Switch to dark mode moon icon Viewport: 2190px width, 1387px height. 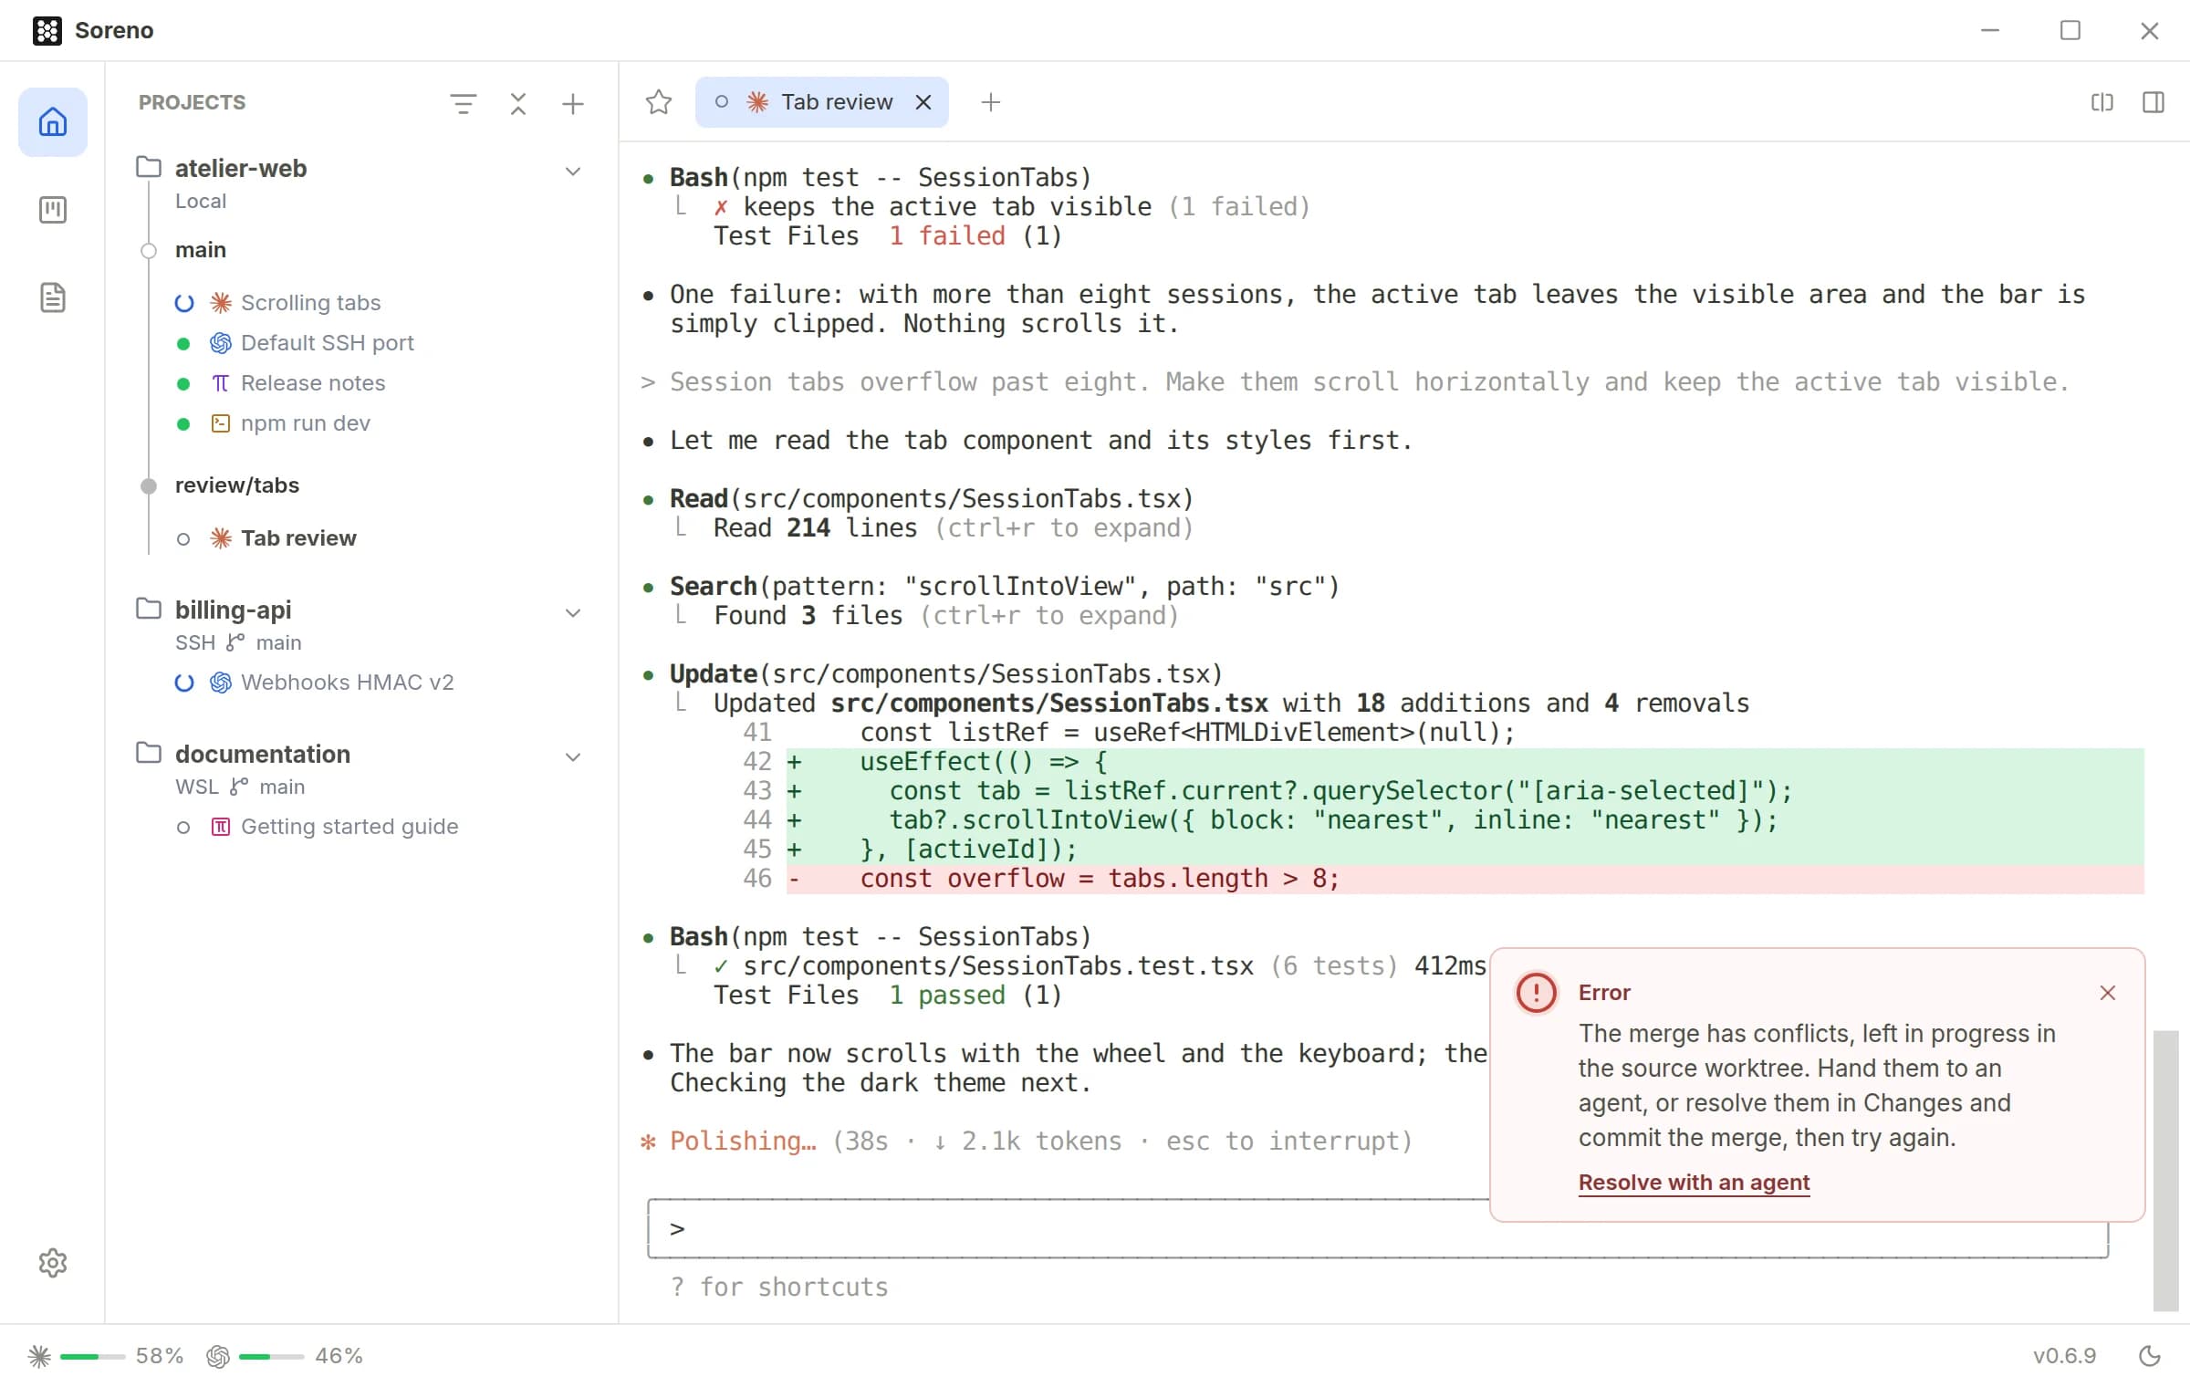[x=2150, y=1356]
